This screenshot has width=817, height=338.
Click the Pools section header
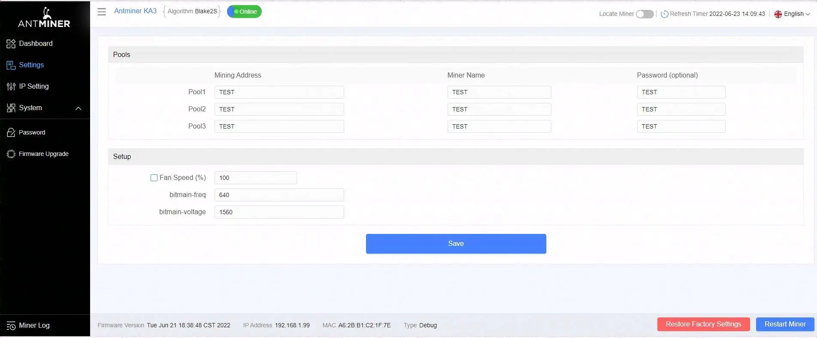point(456,55)
